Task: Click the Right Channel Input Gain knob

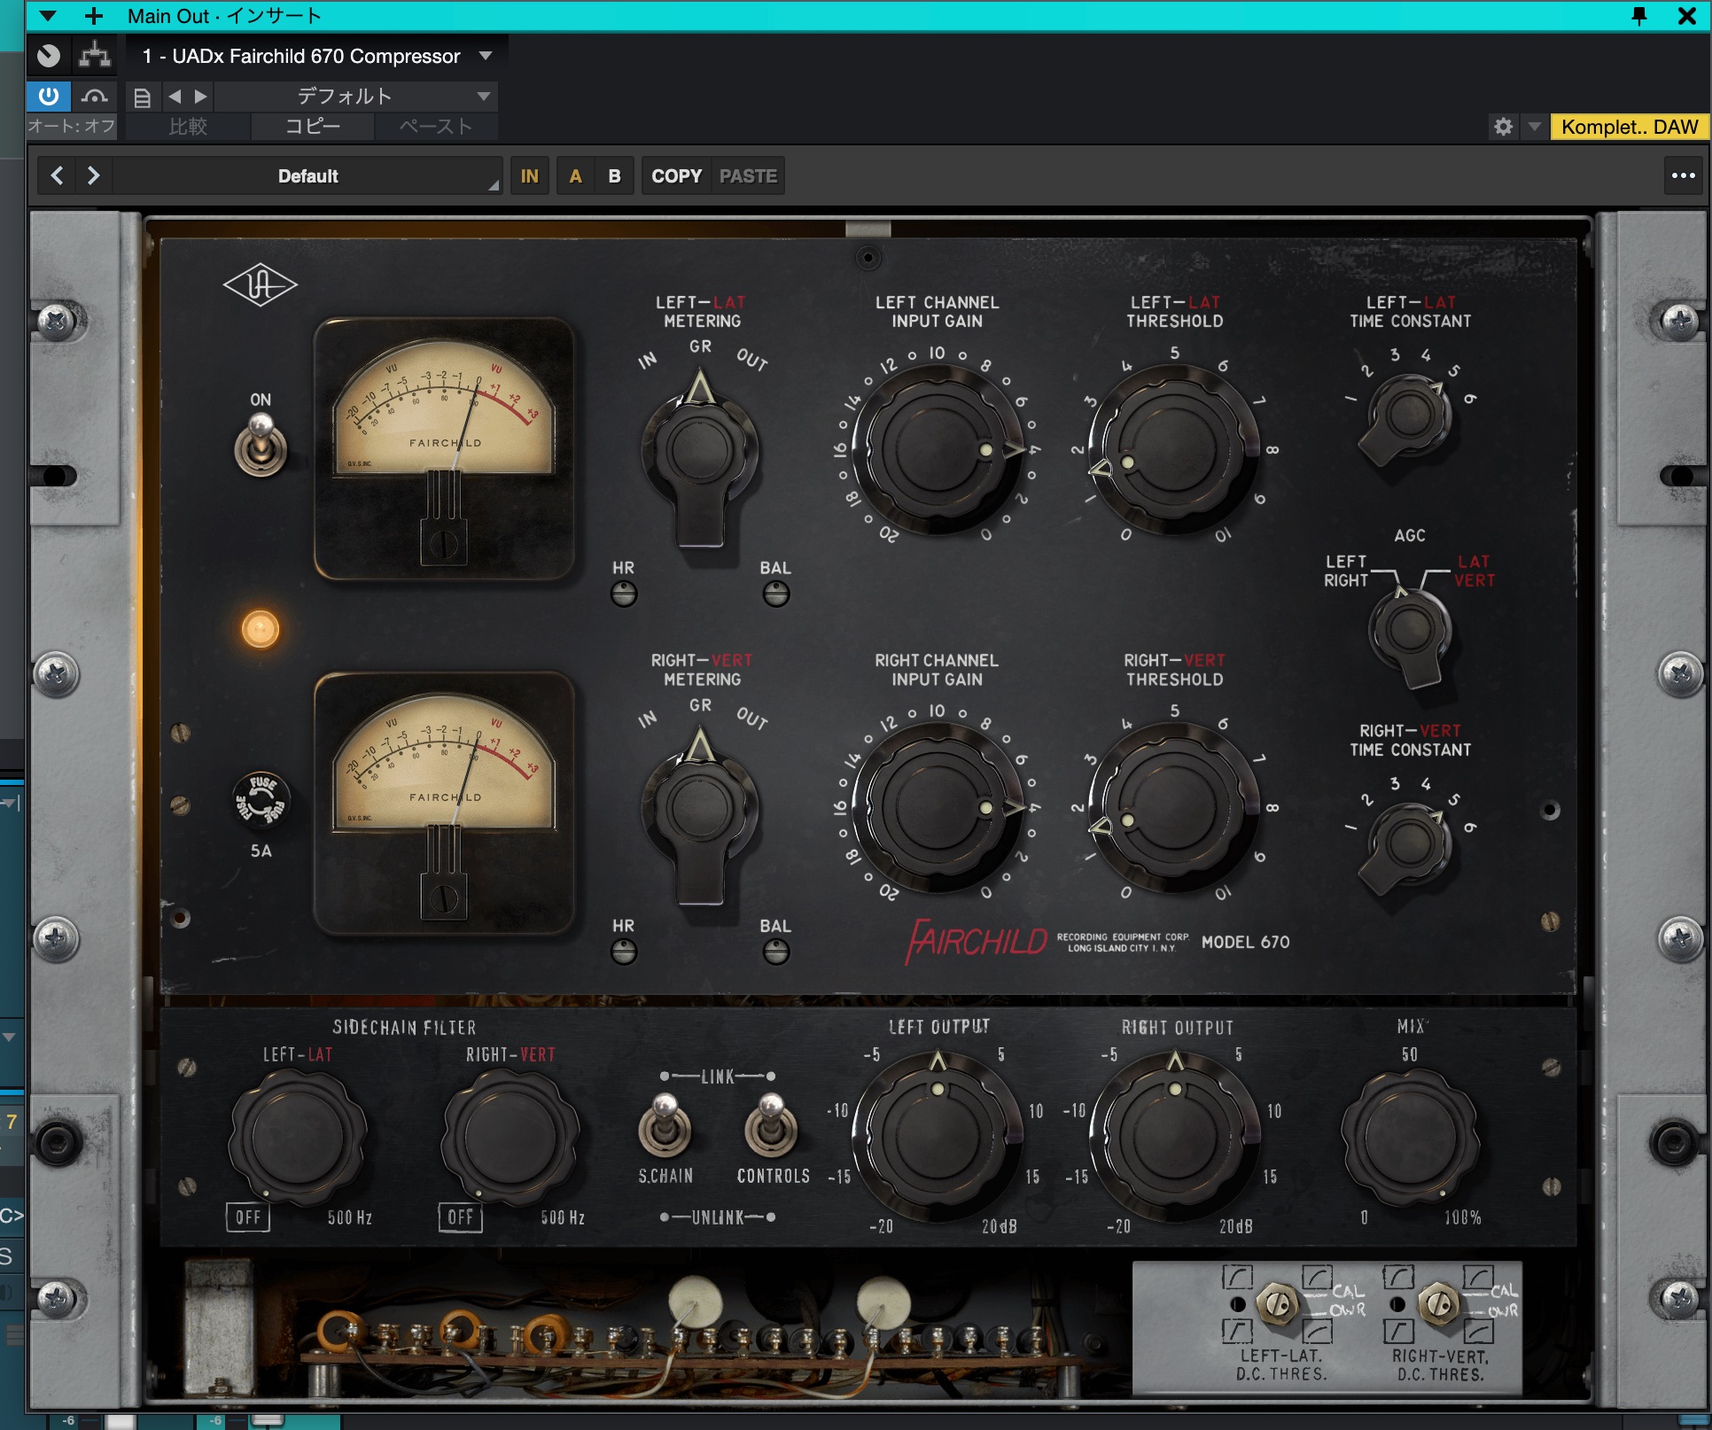Action: click(937, 808)
